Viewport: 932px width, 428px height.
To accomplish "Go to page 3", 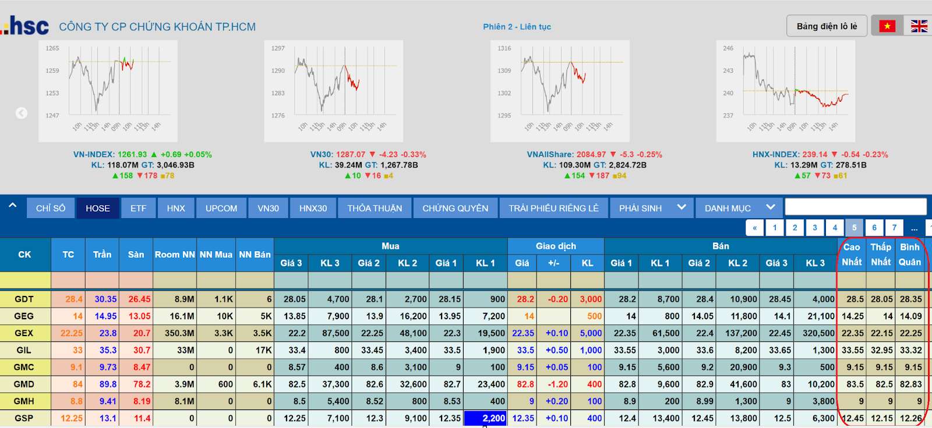I will pyautogui.click(x=815, y=227).
